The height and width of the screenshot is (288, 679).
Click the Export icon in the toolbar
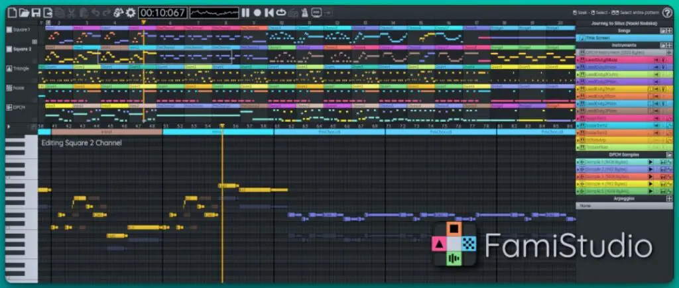pyautogui.click(x=48, y=13)
